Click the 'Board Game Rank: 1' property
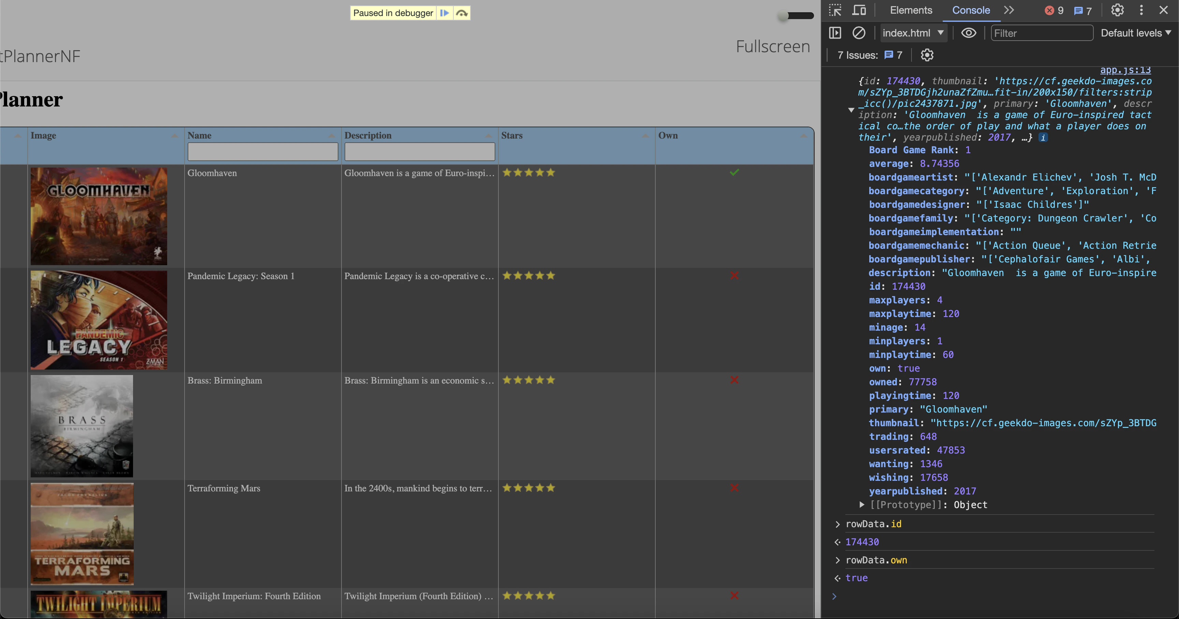 point(919,150)
